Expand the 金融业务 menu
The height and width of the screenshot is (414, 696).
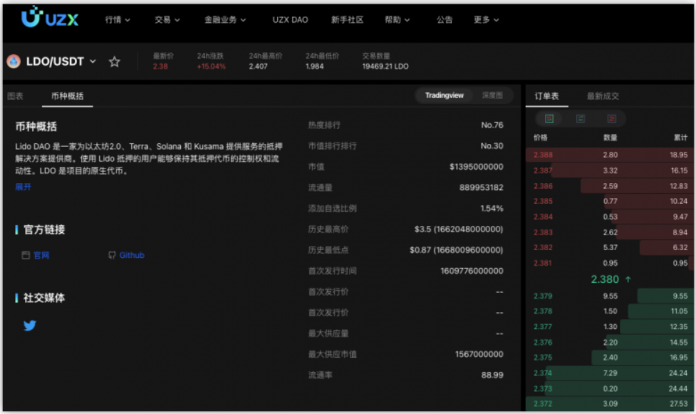point(224,19)
